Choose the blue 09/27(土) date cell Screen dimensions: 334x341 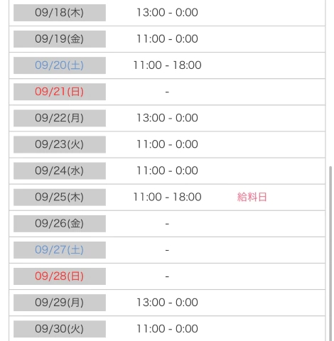pyautogui.click(x=60, y=250)
